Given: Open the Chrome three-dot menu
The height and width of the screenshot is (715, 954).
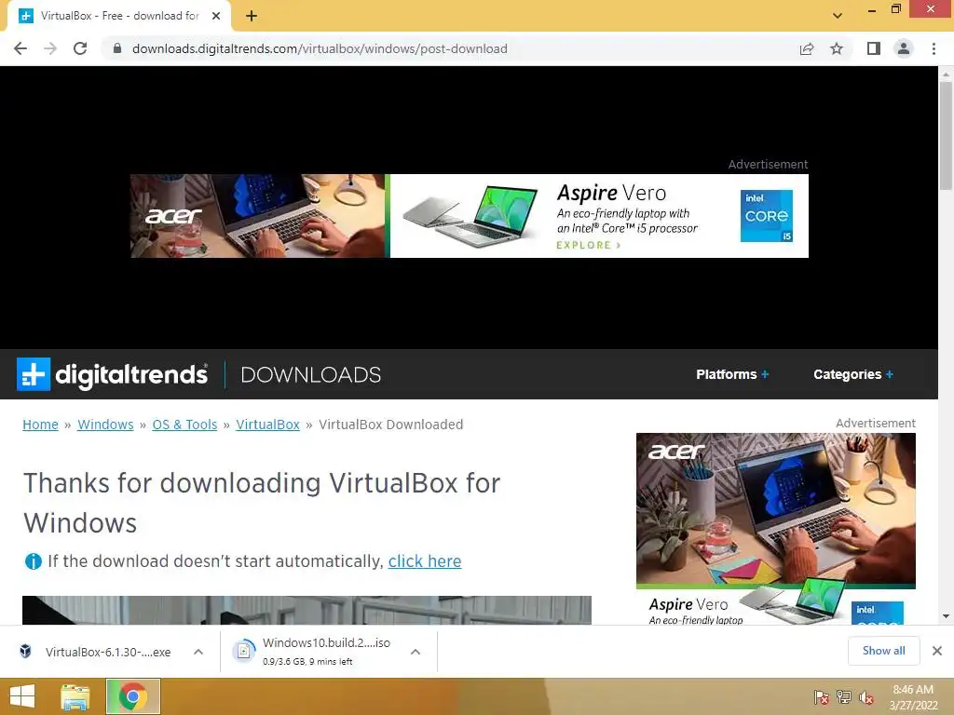Looking at the screenshot, I should click(x=934, y=48).
